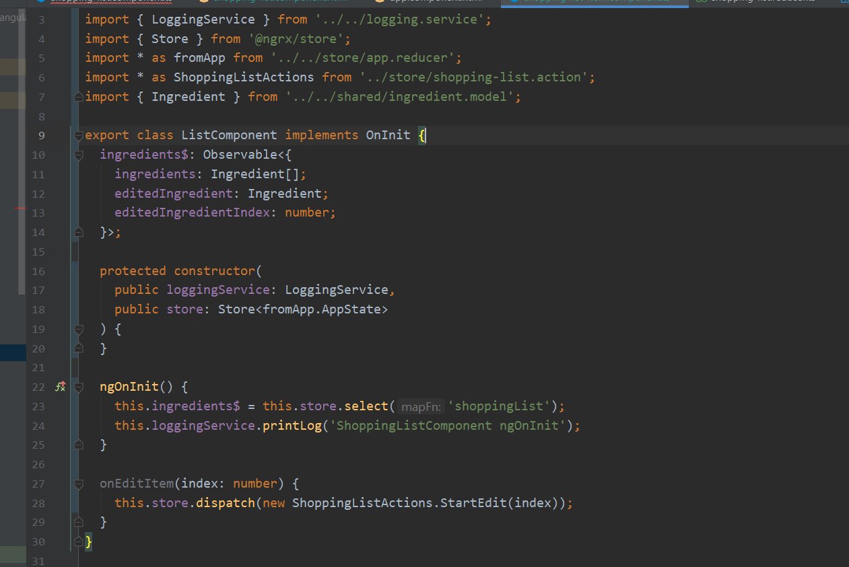The height and width of the screenshot is (567, 849).
Task: Click the implemented-method gutter icon beside ngOnInit
Action: click(60, 387)
